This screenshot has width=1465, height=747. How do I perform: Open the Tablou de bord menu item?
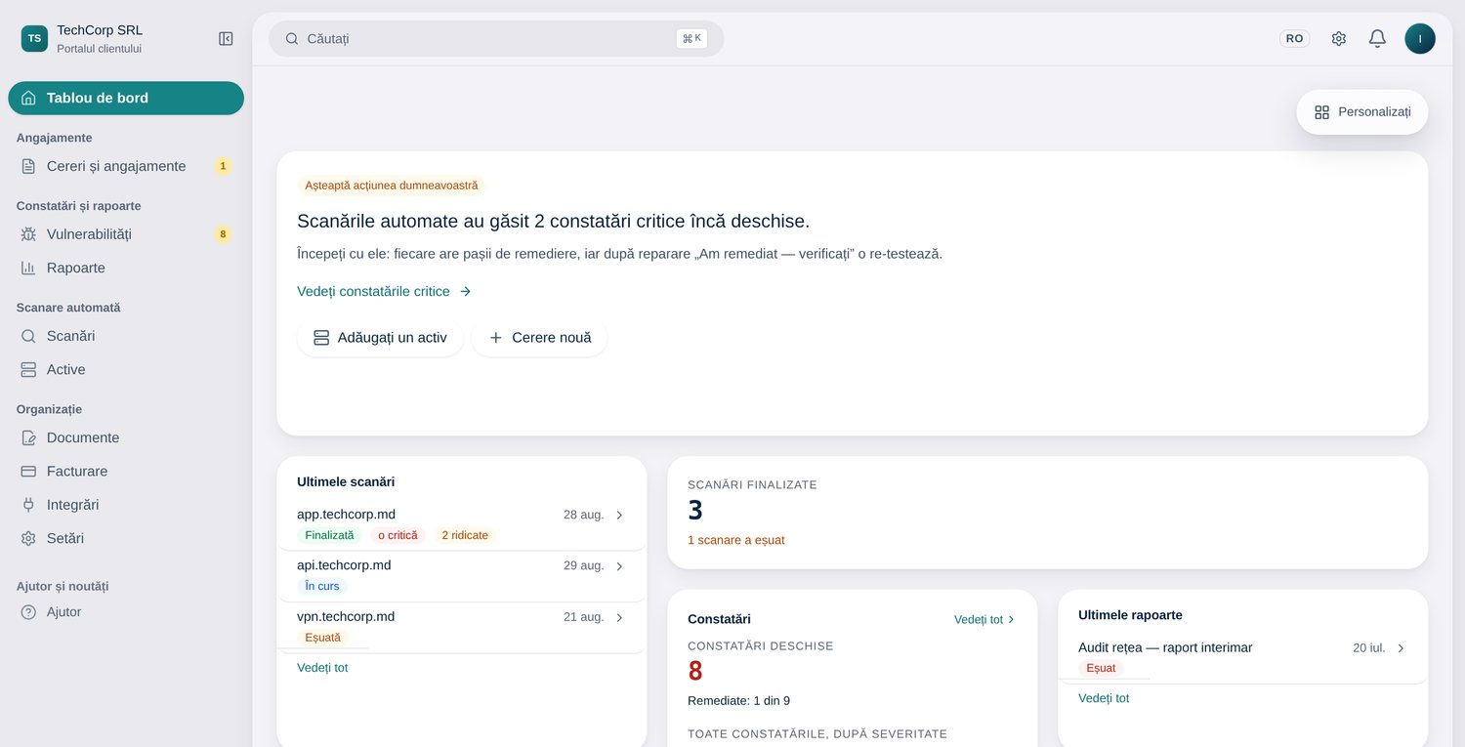[x=126, y=98]
